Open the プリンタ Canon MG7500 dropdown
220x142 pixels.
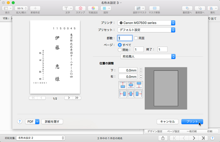coord(146,23)
